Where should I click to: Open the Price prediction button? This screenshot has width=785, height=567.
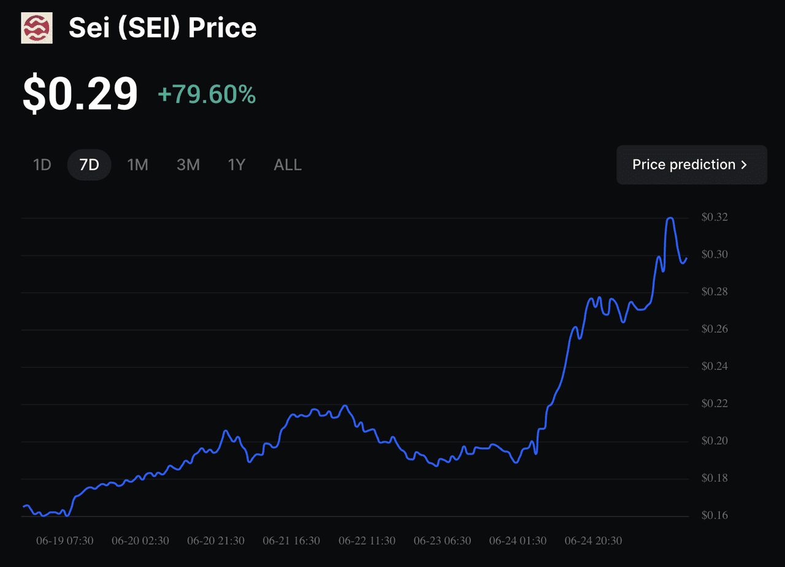[691, 165]
